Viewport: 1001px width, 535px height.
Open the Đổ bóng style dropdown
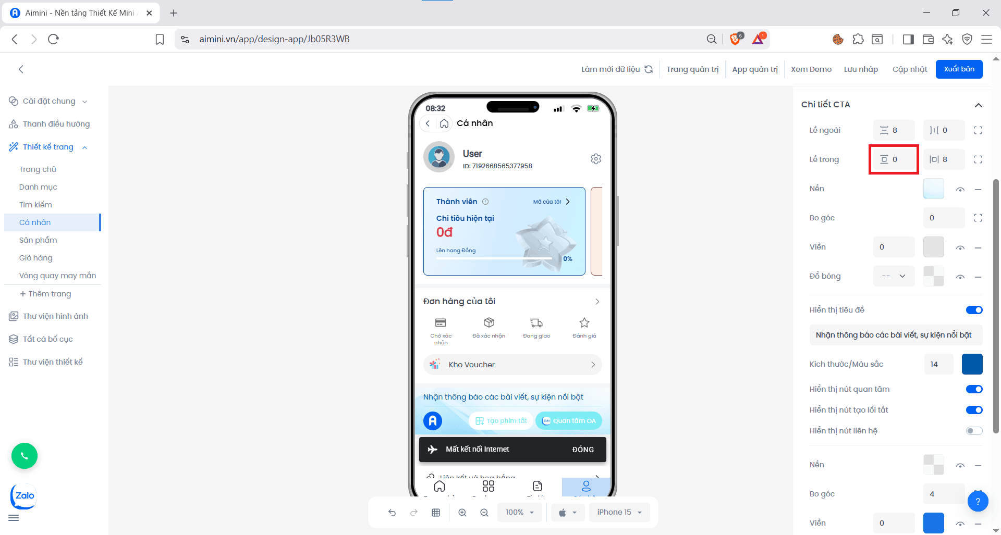pyautogui.click(x=894, y=276)
